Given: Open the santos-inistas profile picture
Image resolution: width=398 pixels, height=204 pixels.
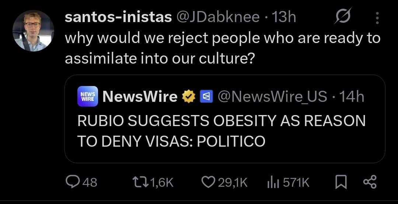Looking at the screenshot, I should (33, 31).
